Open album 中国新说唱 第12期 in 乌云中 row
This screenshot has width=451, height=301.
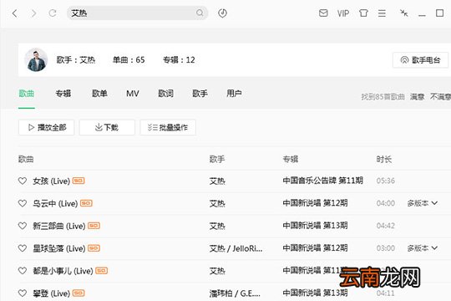[x=315, y=203]
